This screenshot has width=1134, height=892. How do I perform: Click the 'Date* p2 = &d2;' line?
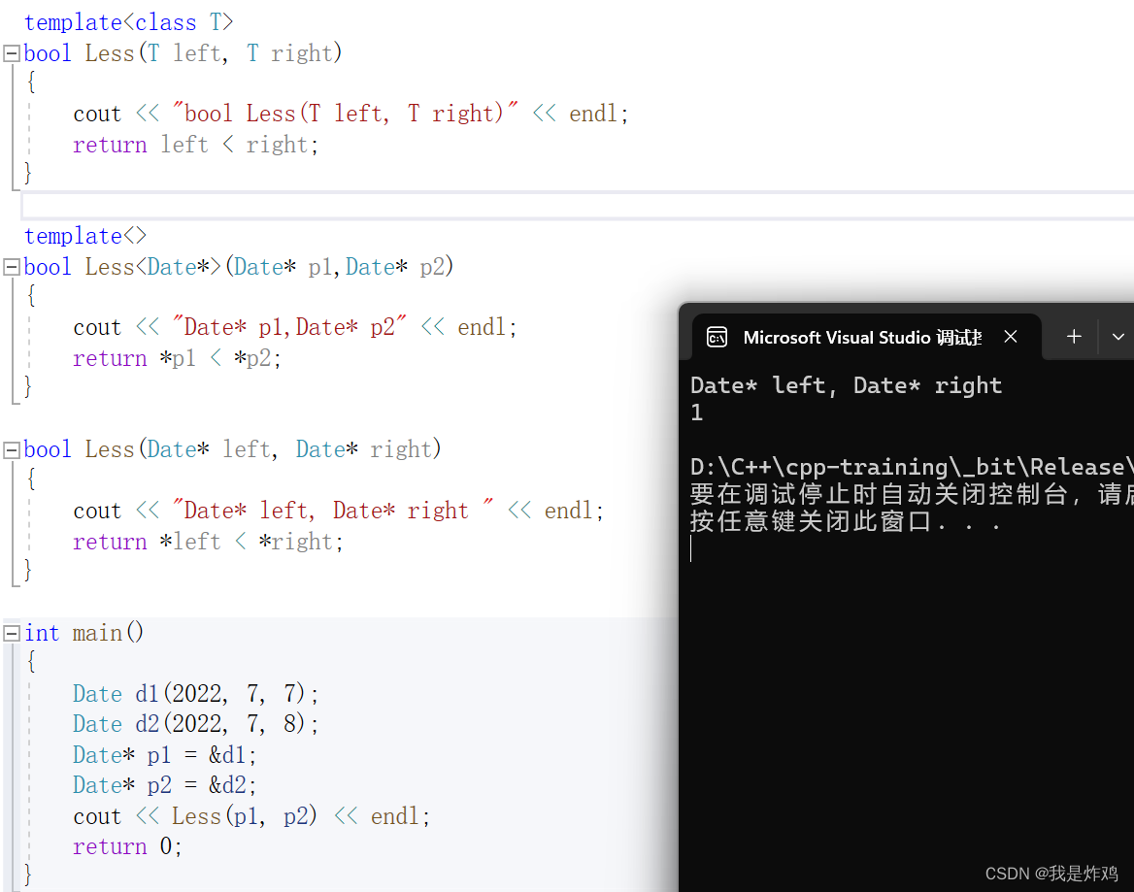click(164, 786)
